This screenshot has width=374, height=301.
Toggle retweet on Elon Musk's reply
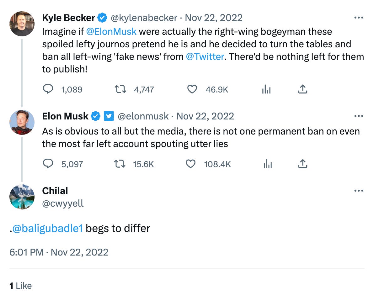[x=119, y=164]
